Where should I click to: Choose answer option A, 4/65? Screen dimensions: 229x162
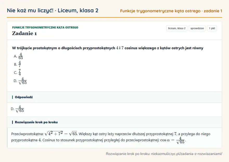(18, 56)
